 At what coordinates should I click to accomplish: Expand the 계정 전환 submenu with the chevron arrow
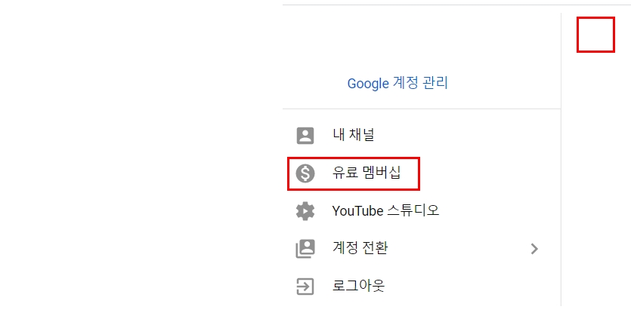(534, 249)
